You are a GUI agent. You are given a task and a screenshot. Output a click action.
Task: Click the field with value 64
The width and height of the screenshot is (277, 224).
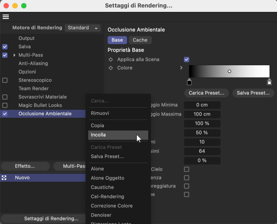[202, 151]
